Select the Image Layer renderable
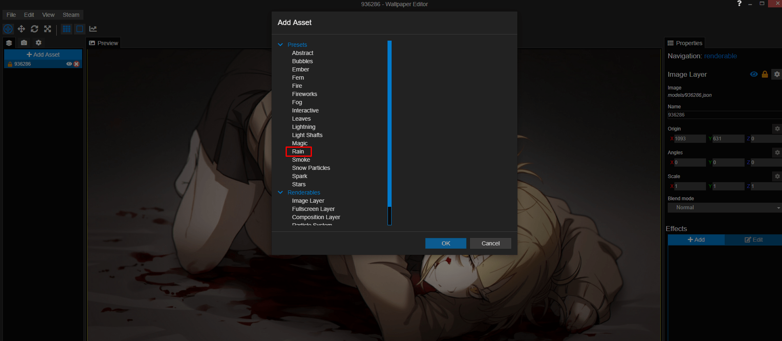The image size is (782, 341). coord(308,201)
